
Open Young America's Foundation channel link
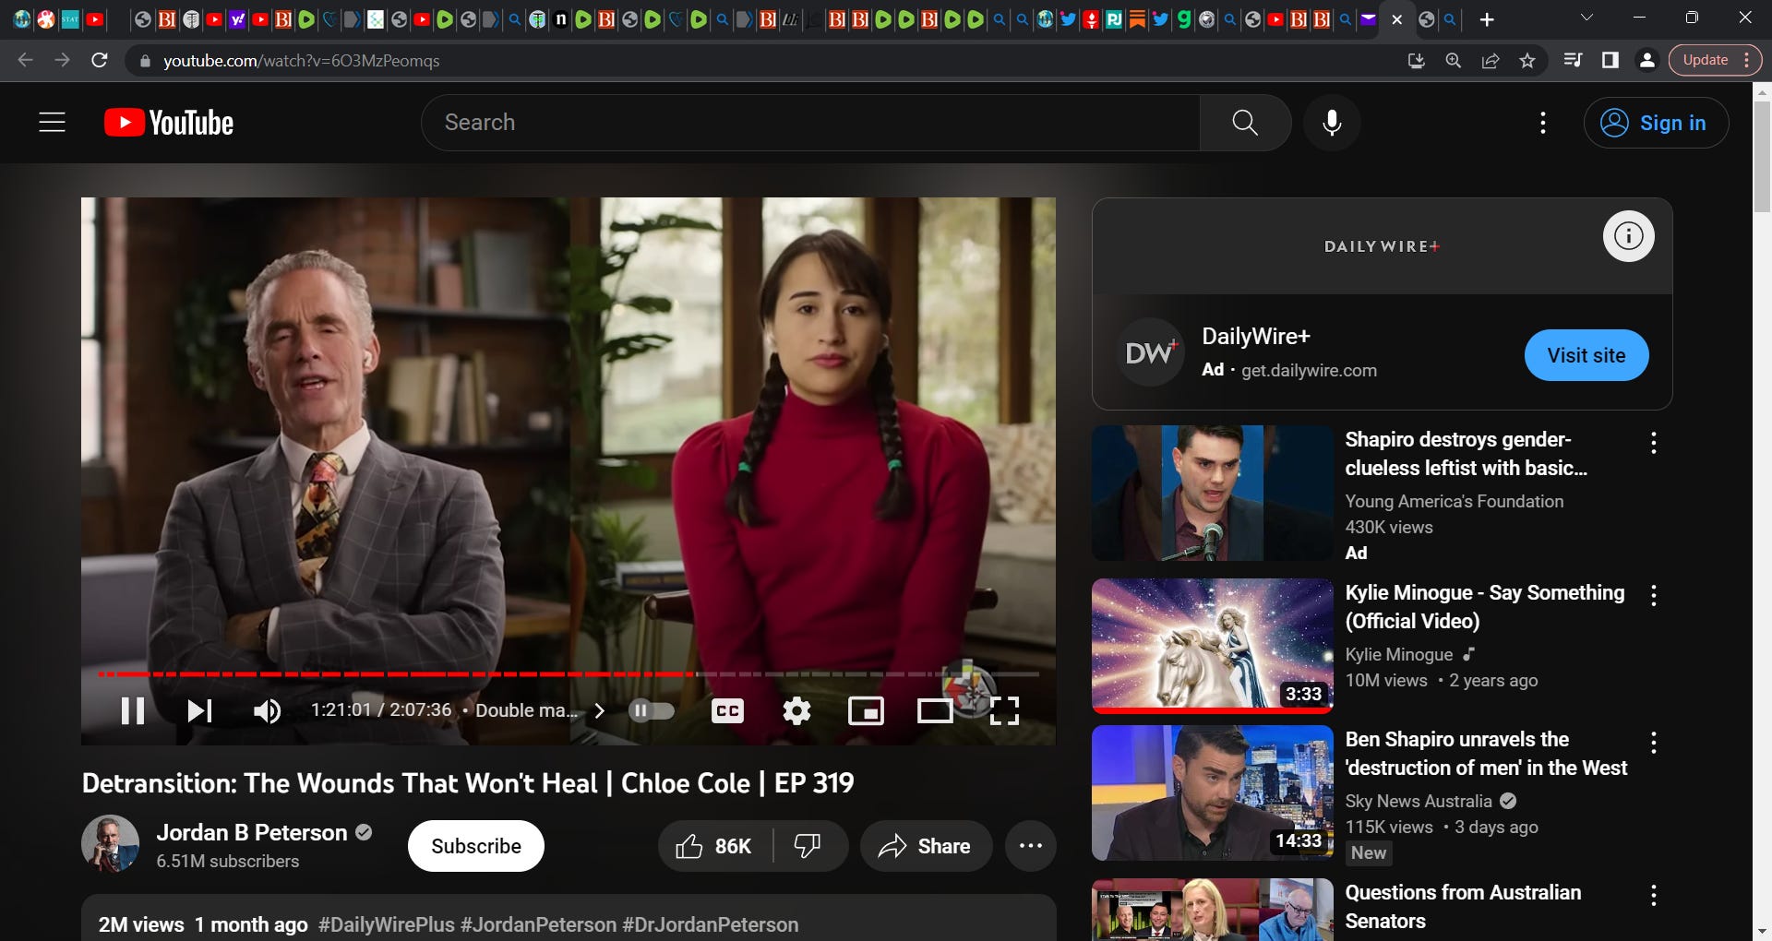tap(1454, 501)
